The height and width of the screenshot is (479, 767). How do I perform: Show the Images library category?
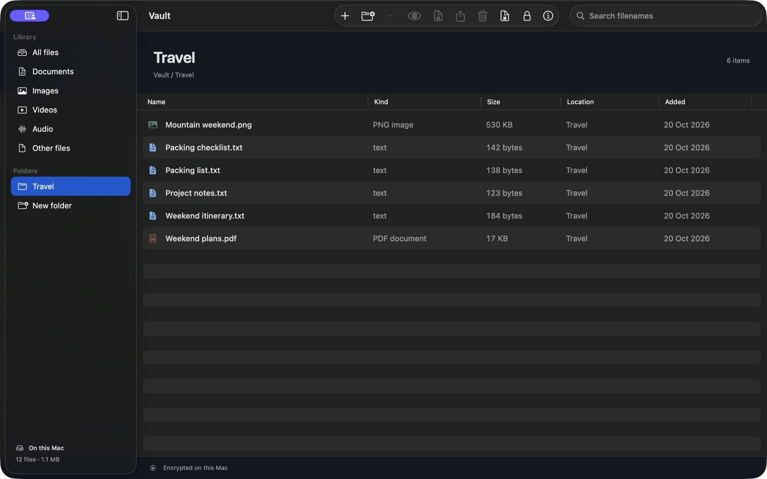click(x=70, y=91)
